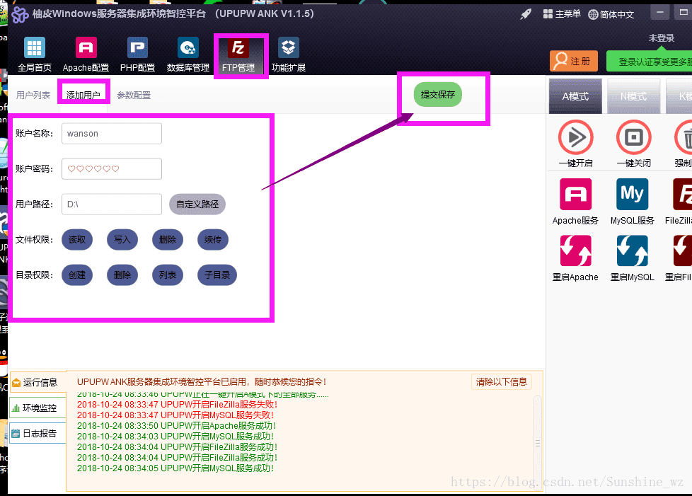Click the 自定义路径 button

pyautogui.click(x=197, y=204)
